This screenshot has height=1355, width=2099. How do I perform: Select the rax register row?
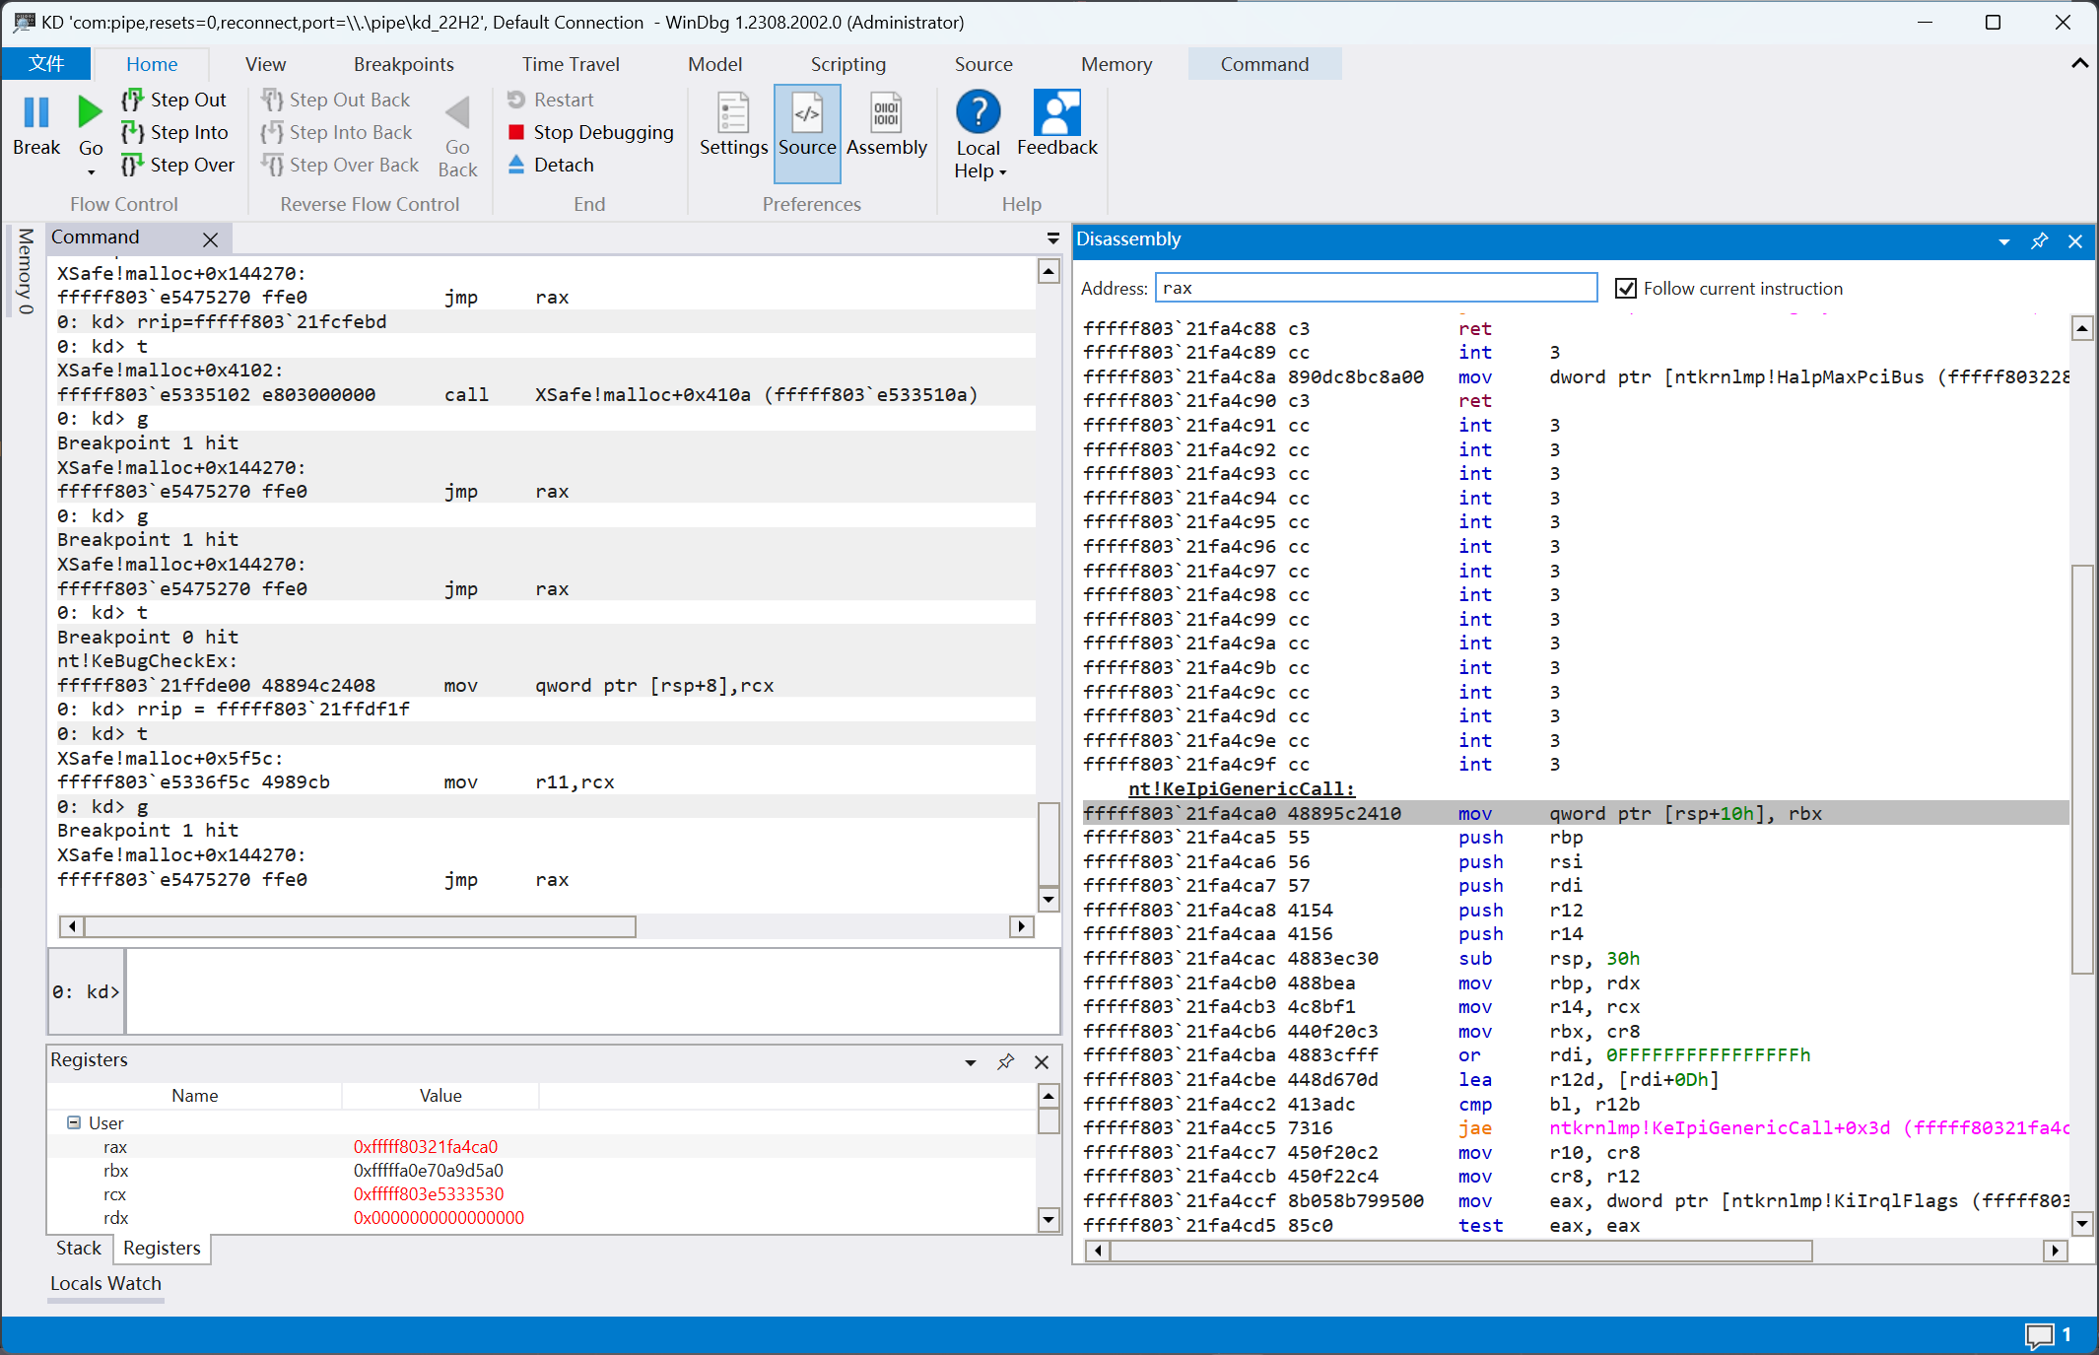(542, 1146)
